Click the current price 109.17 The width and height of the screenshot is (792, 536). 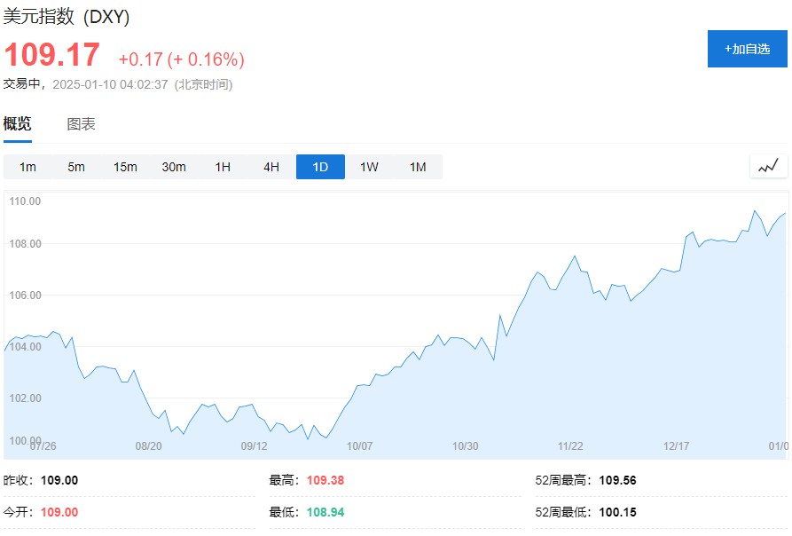52,56
